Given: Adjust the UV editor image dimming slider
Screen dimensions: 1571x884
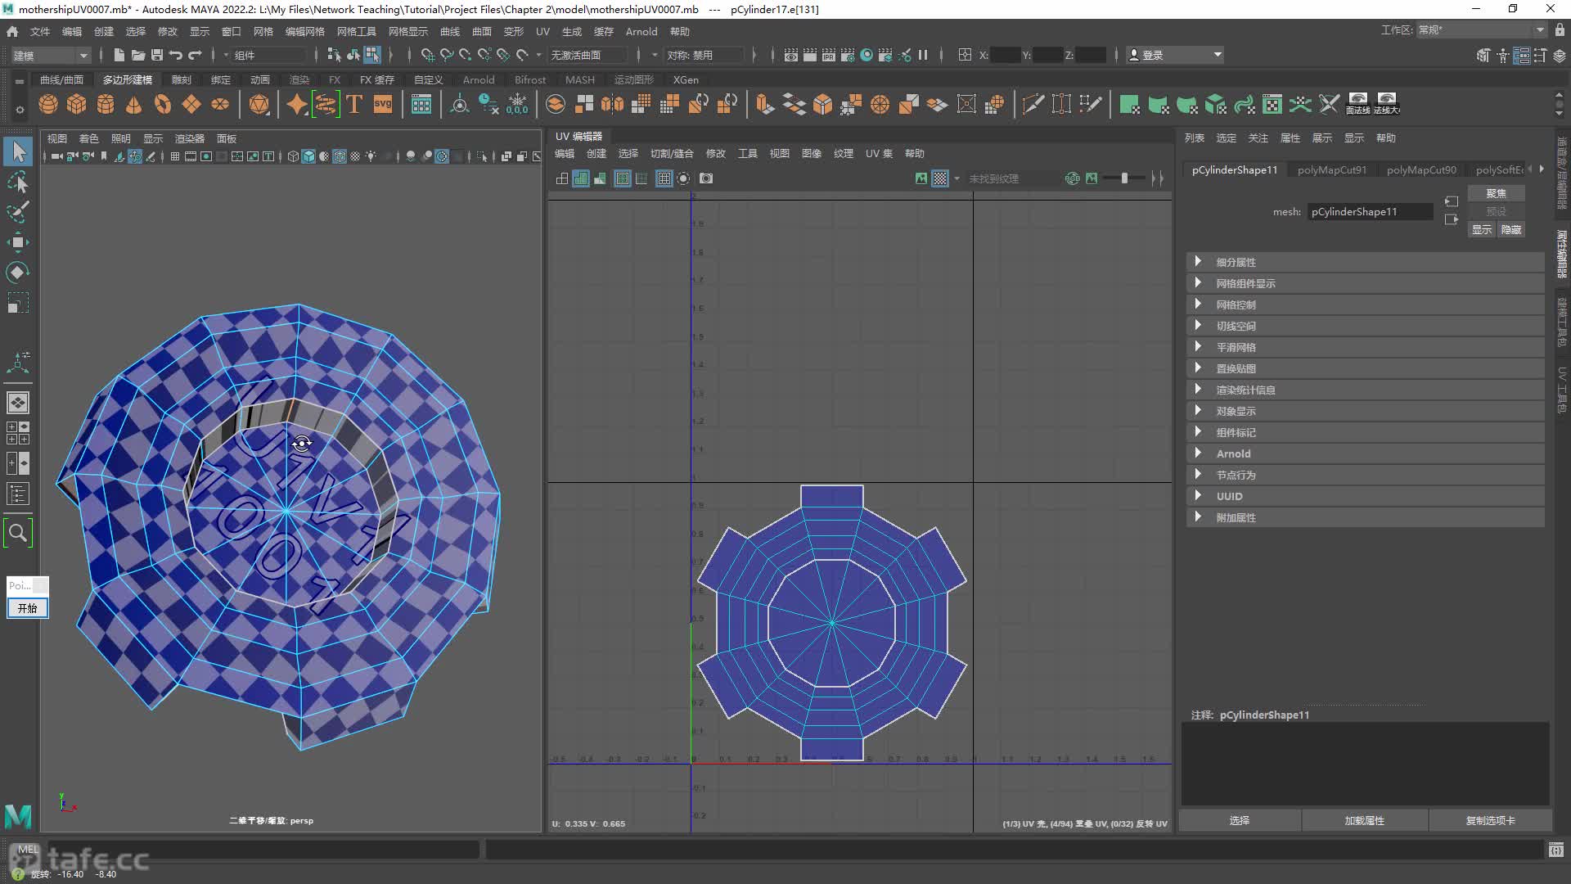Looking at the screenshot, I should coord(1124,178).
